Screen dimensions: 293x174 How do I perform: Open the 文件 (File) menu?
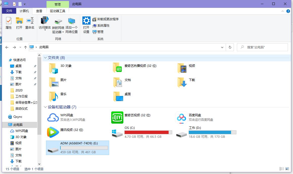click(x=9, y=11)
